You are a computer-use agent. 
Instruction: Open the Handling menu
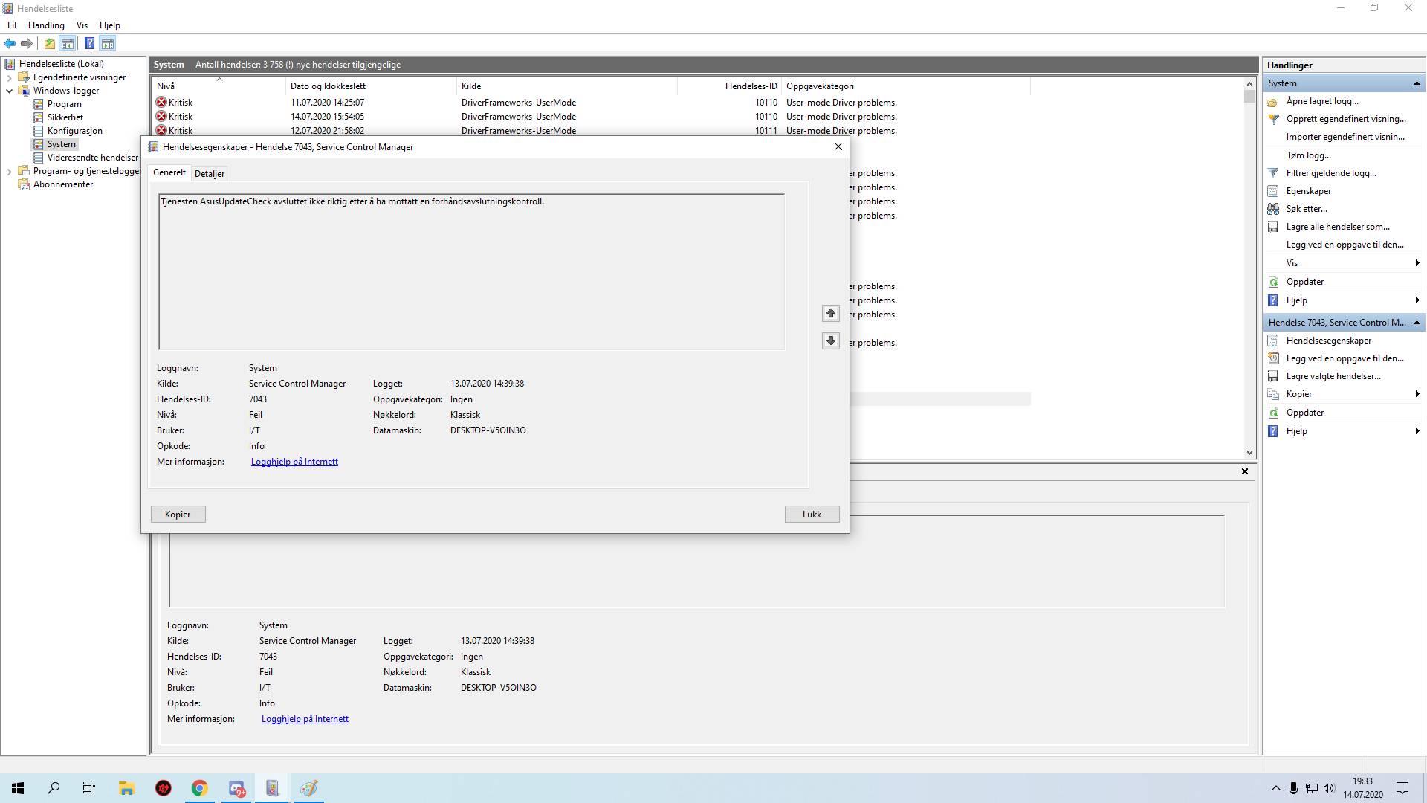click(x=46, y=25)
